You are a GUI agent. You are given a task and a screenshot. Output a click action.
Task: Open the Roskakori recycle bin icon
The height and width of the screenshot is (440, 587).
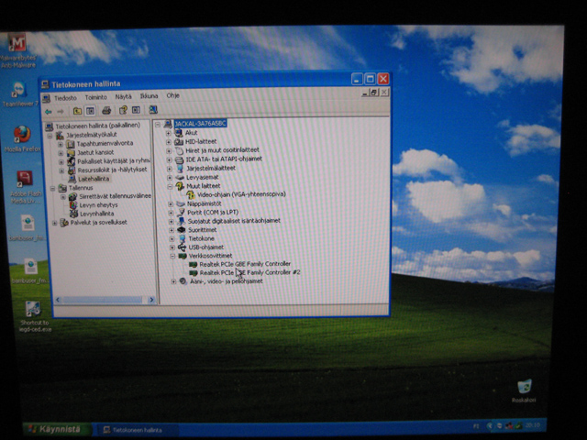point(524,391)
